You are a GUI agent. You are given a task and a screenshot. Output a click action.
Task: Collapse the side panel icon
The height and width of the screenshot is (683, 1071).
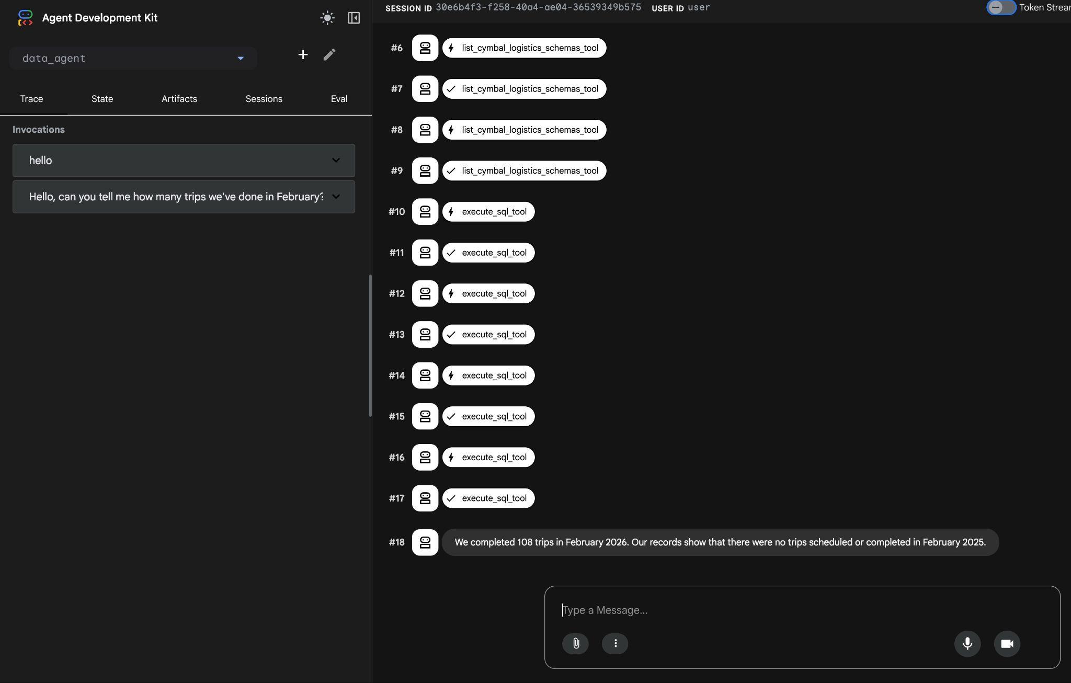pyautogui.click(x=354, y=18)
